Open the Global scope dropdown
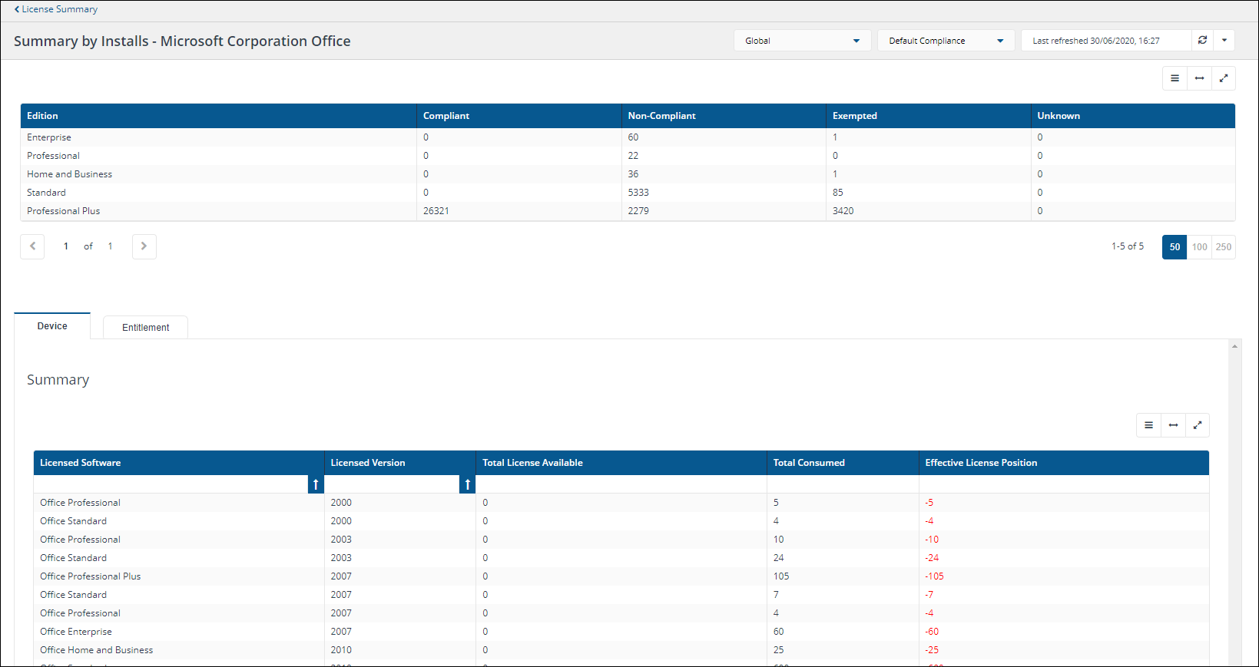Screen dimensions: 1259x667 click(802, 41)
